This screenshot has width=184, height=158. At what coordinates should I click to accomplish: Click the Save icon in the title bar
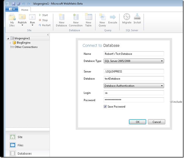pos(14,4)
